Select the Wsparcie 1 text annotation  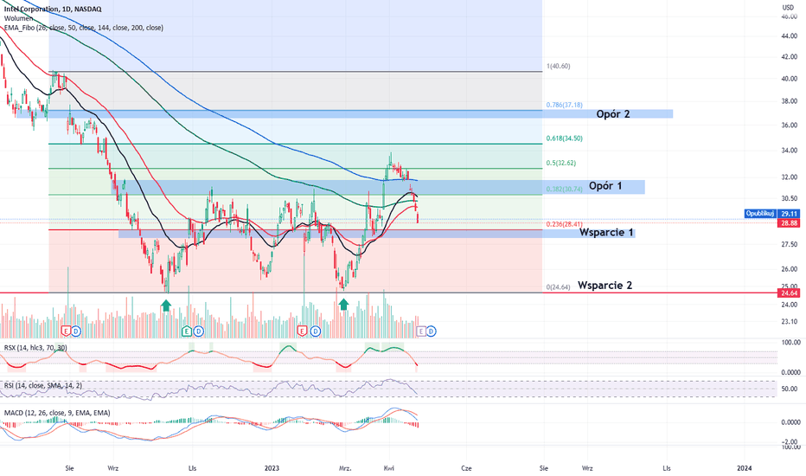point(606,233)
